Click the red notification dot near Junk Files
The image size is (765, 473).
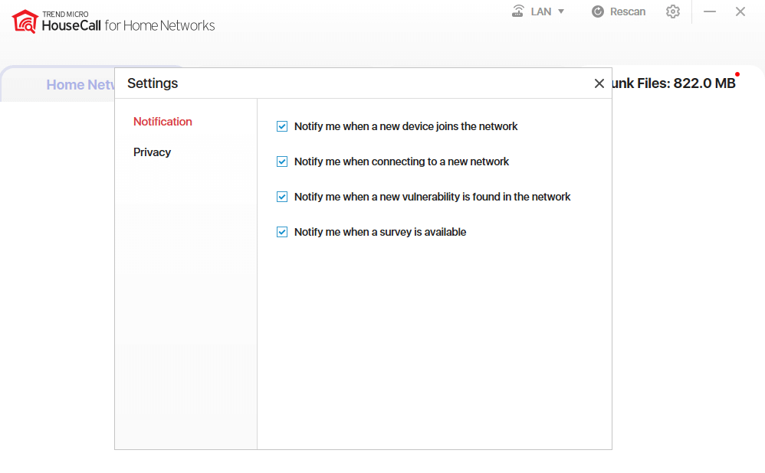pyautogui.click(x=737, y=74)
